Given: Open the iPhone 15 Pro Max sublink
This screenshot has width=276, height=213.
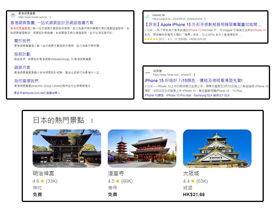Looking at the screenshot, I should (x=179, y=95).
